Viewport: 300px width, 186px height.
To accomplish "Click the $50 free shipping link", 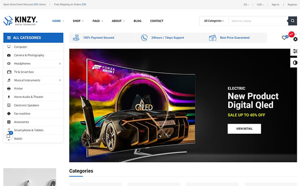I will tap(84, 4).
